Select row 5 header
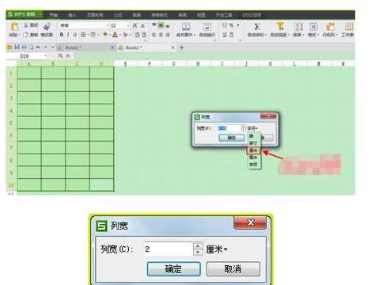 tap(11, 123)
